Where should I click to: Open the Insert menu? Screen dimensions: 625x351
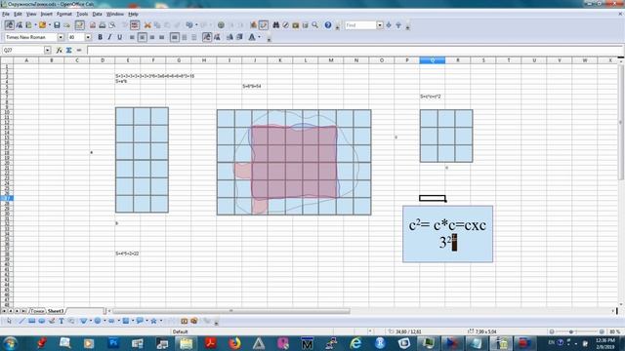pyautogui.click(x=46, y=14)
